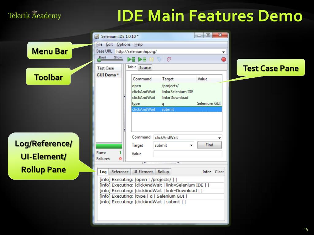The width and height of the screenshot is (314, 235).
Task: Click the Fast/Slow speed slider knob
Action: click(99, 60)
